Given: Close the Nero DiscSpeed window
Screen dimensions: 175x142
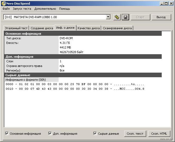Looking at the screenshot, I should coord(171,4).
